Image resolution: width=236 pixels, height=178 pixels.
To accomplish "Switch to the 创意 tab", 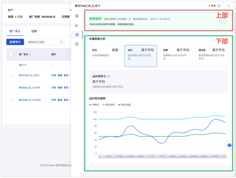I will click(34, 31).
